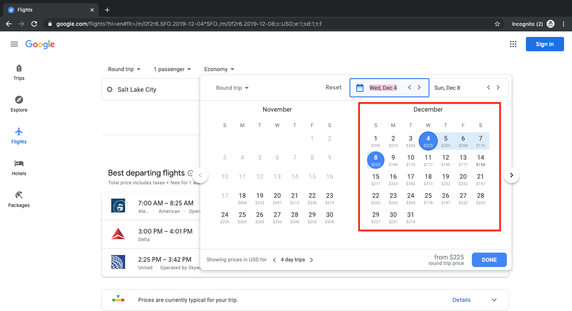Bookmark this page with the star icon

tap(497, 24)
